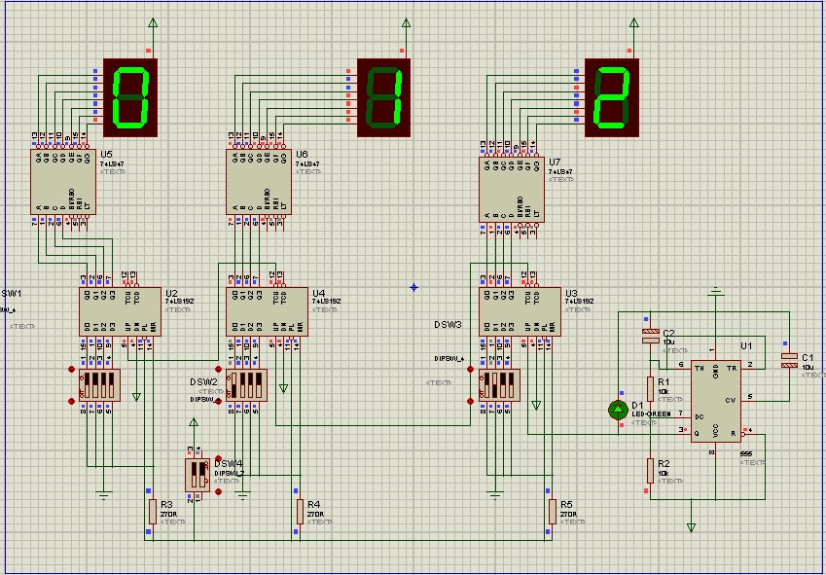Select resistor R2 below R1
826x575 pixels.
651,471
